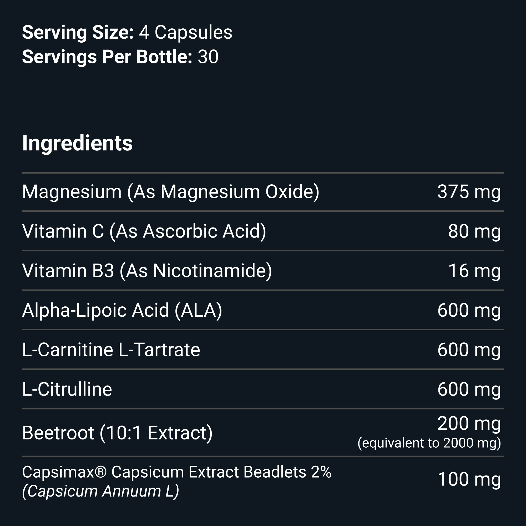Viewport: 526px width, 526px height.
Task: Select Vitamin B3 (As Nicotinamide) text
Action: coord(147,271)
